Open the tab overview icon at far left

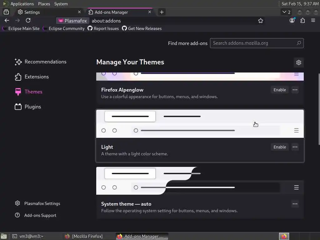[6, 12]
